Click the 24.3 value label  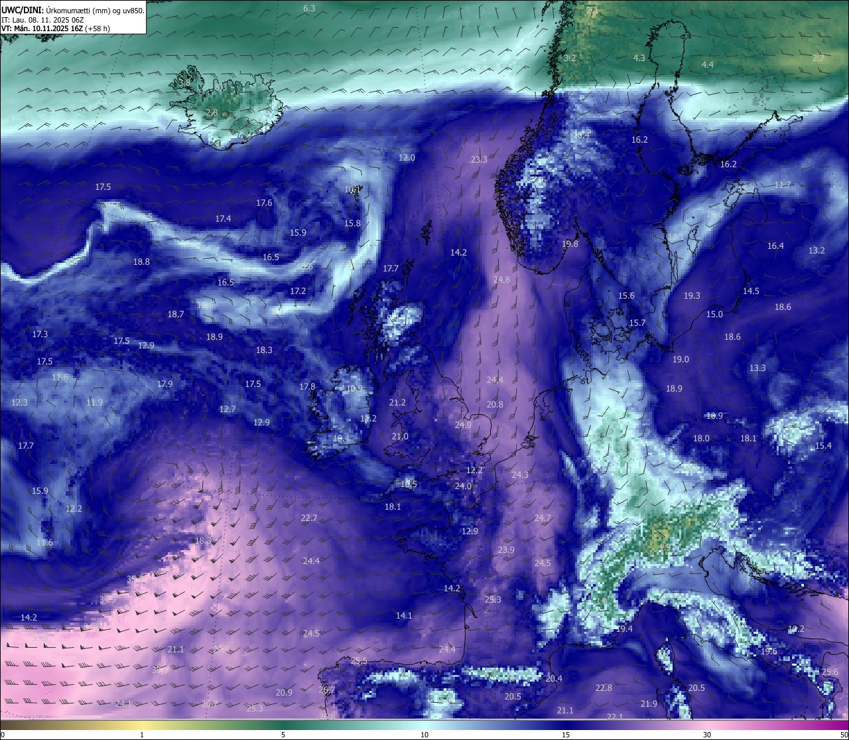pyautogui.click(x=520, y=475)
